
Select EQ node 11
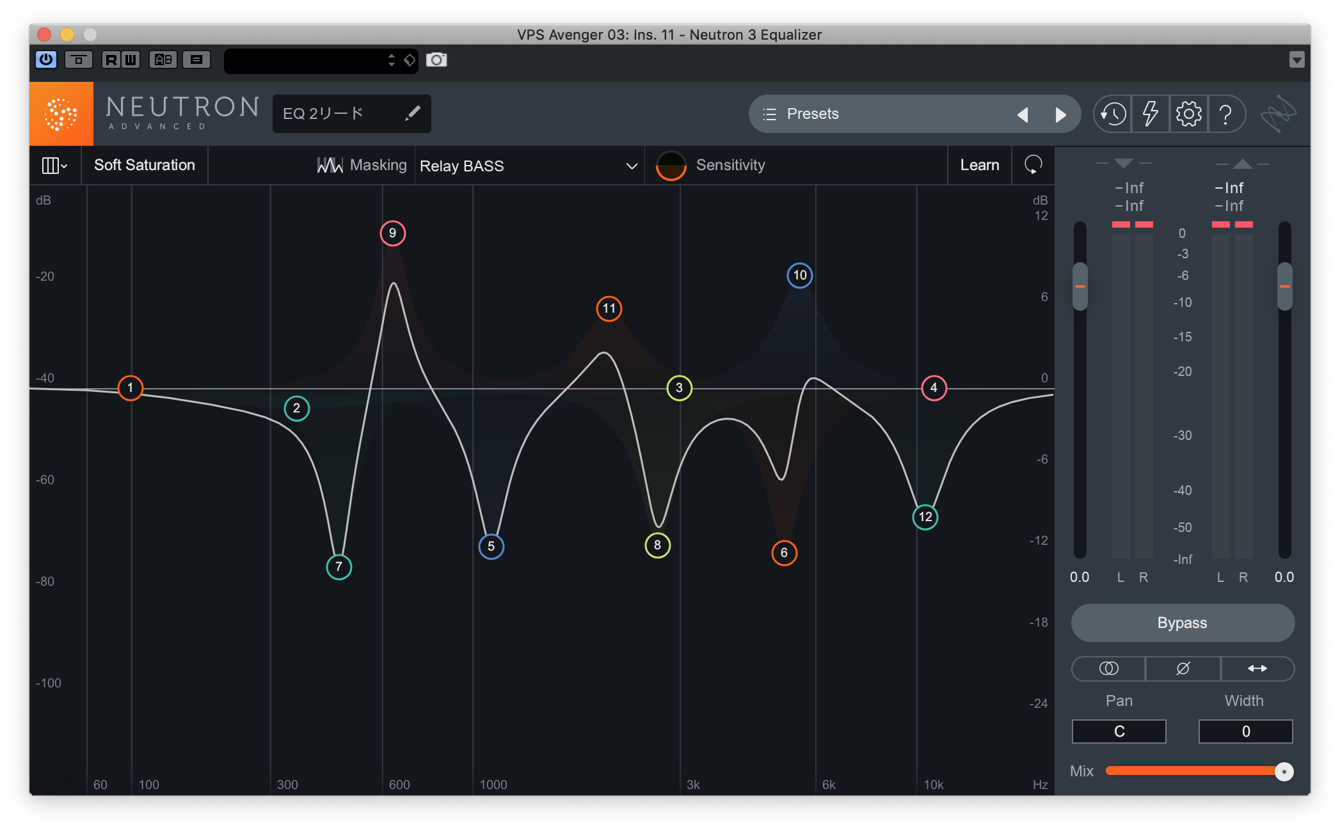[x=609, y=309]
